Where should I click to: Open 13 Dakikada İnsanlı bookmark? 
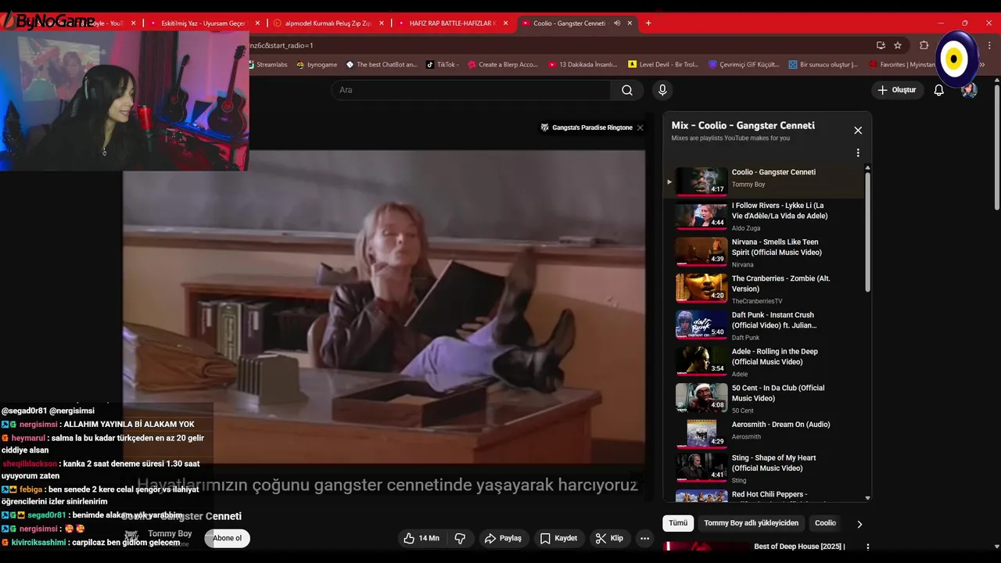tap(583, 65)
